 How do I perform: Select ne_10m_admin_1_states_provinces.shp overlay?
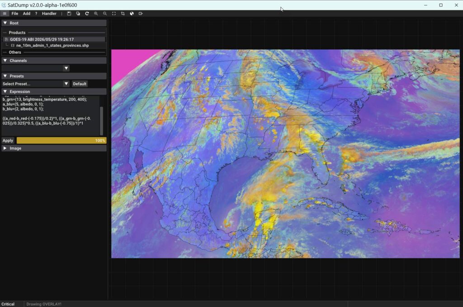click(52, 46)
